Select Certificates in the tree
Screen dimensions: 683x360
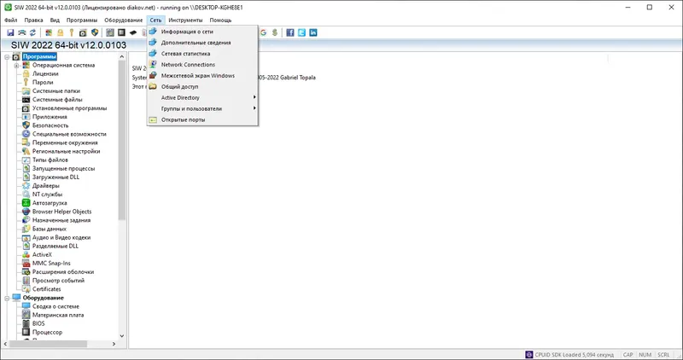click(x=47, y=289)
